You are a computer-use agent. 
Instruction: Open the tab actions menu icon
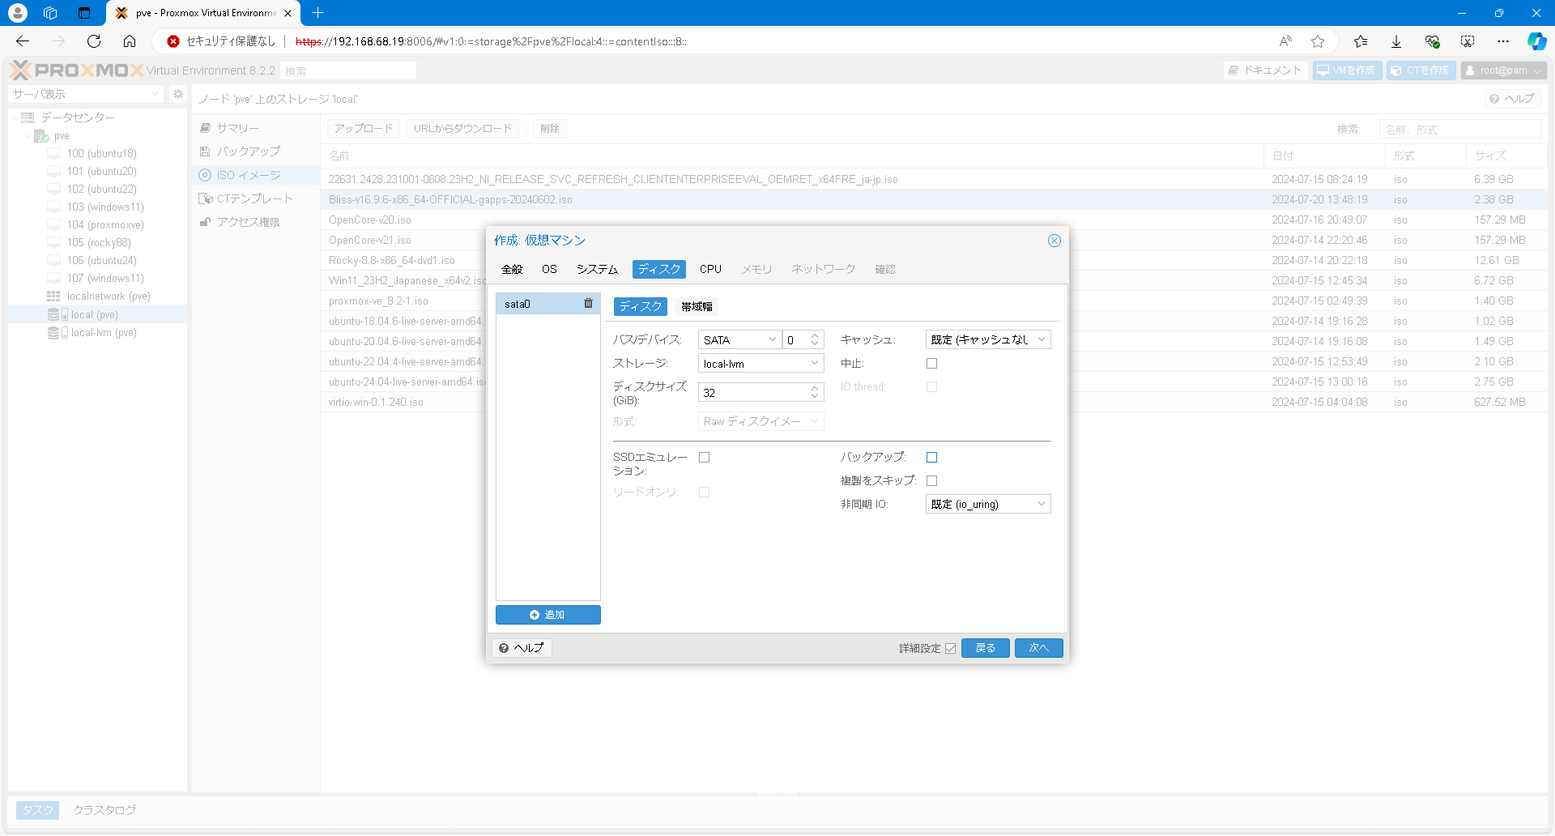(84, 13)
